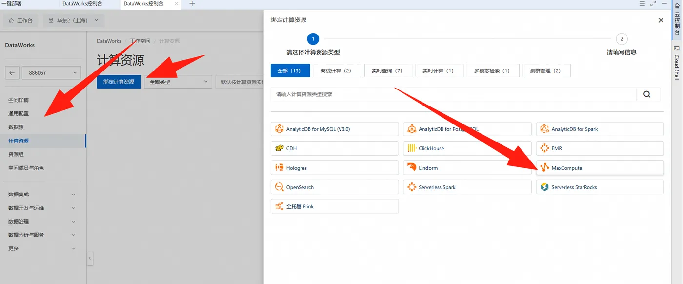Select the 集群管理 (2) filter tab
Viewport: 683px width, 284px height.
(546, 71)
